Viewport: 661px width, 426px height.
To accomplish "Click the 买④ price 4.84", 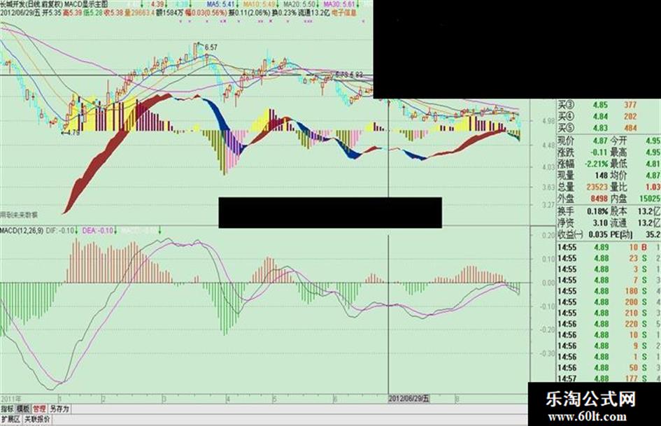I will tap(600, 116).
